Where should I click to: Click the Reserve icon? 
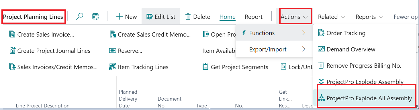click(x=113, y=51)
